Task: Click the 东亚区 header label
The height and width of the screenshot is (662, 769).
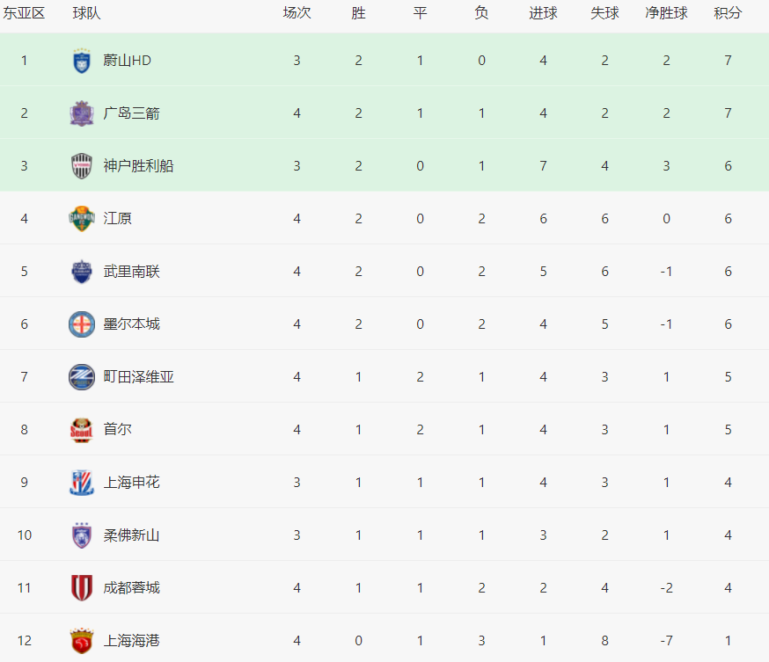Action: (x=24, y=14)
